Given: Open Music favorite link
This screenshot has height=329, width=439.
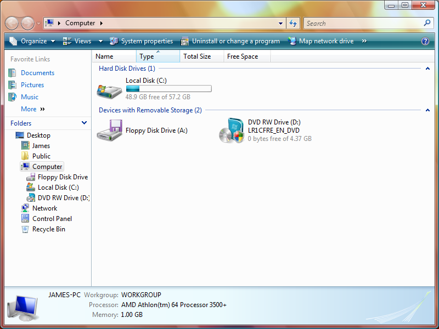Looking at the screenshot, I should click(30, 97).
